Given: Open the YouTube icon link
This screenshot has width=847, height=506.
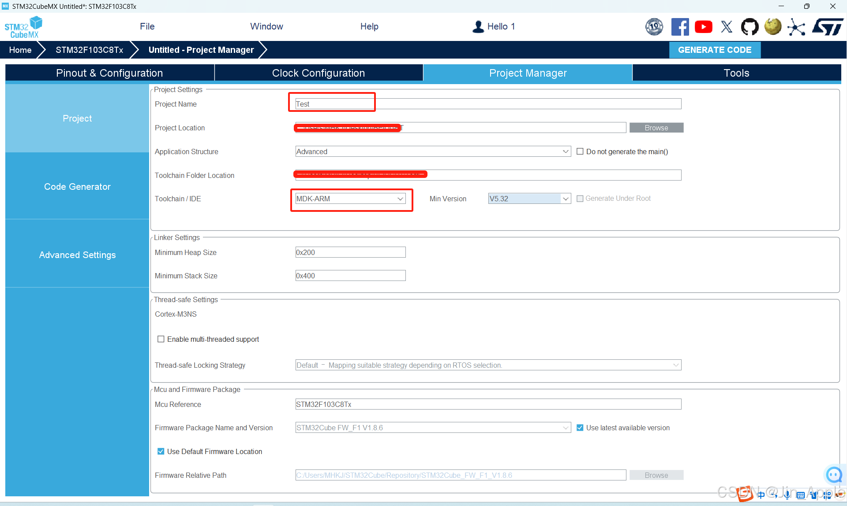Looking at the screenshot, I should point(703,27).
